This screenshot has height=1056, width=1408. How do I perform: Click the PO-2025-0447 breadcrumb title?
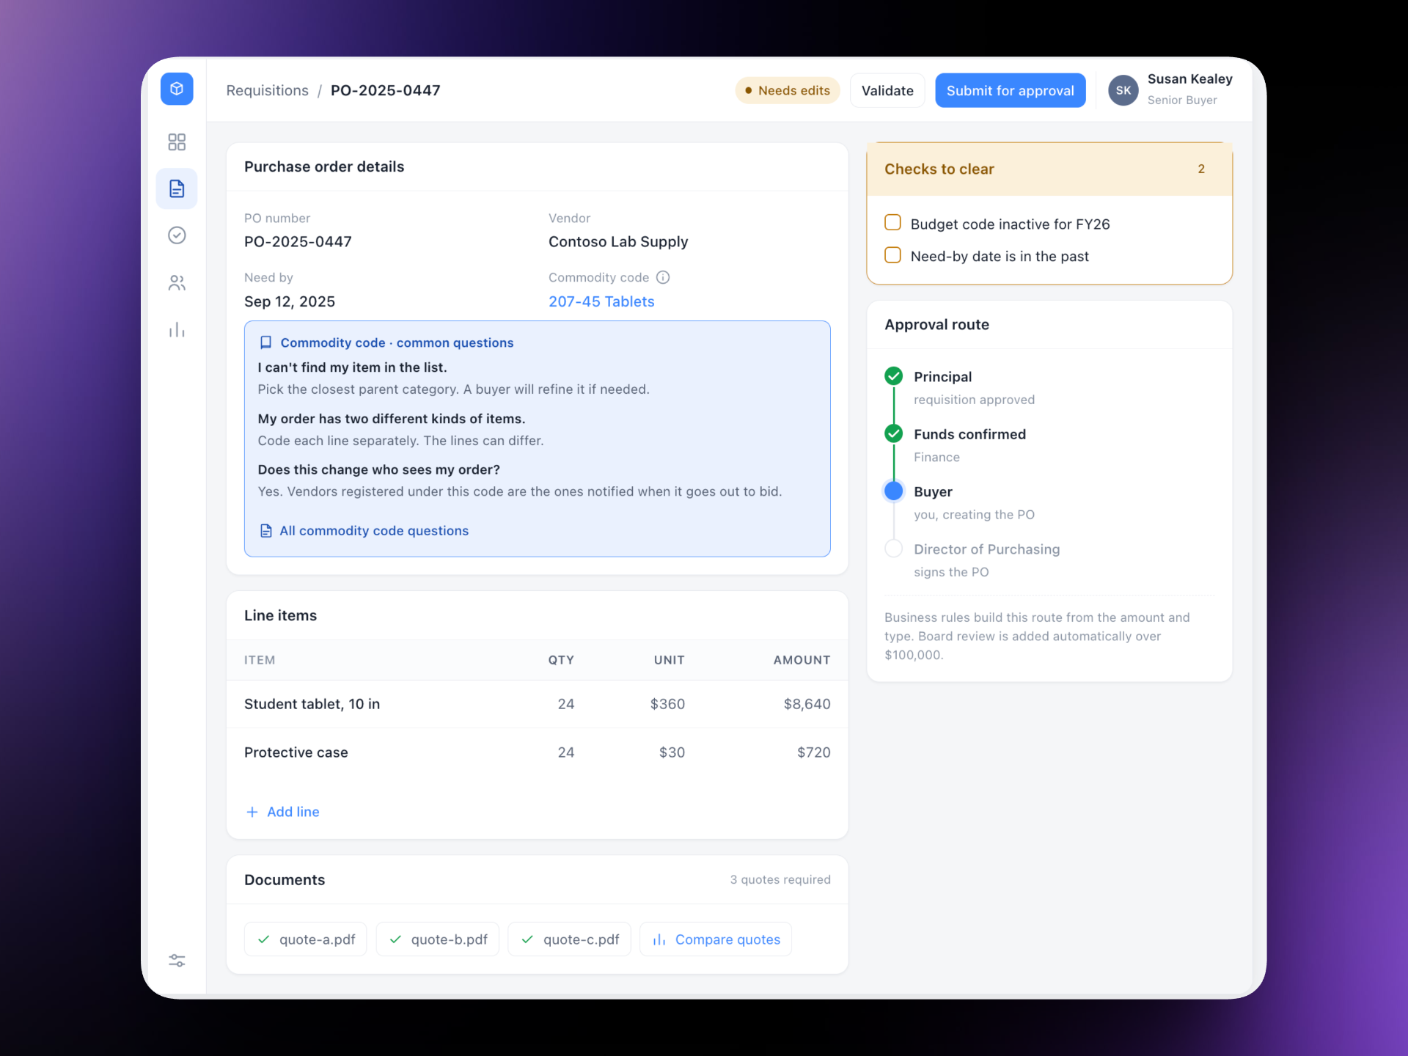pos(385,90)
